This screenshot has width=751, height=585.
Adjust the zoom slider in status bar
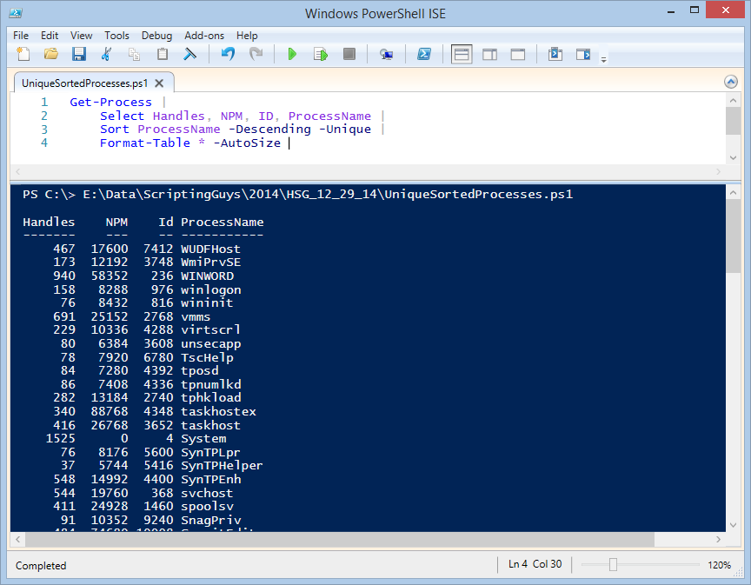613,565
